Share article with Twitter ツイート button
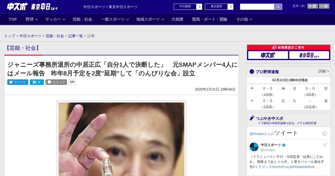The height and width of the screenshot is (176, 335). click(18, 82)
